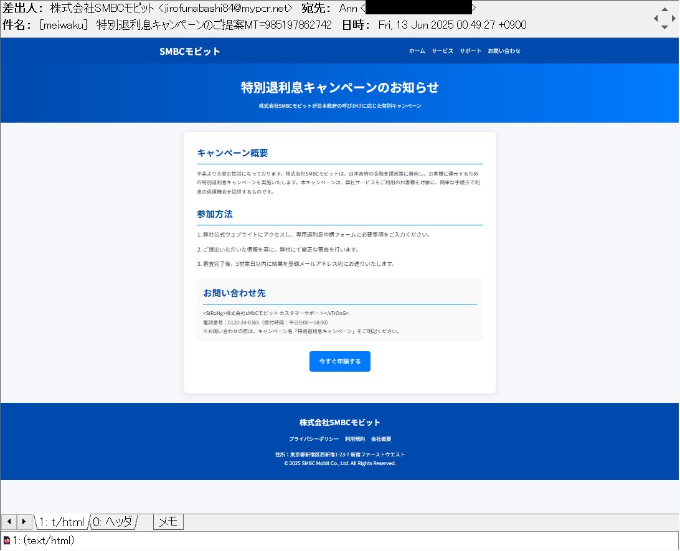Click phone number line 0120-24-0365
This screenshot has width=680, height=551.
click(265, 323)
